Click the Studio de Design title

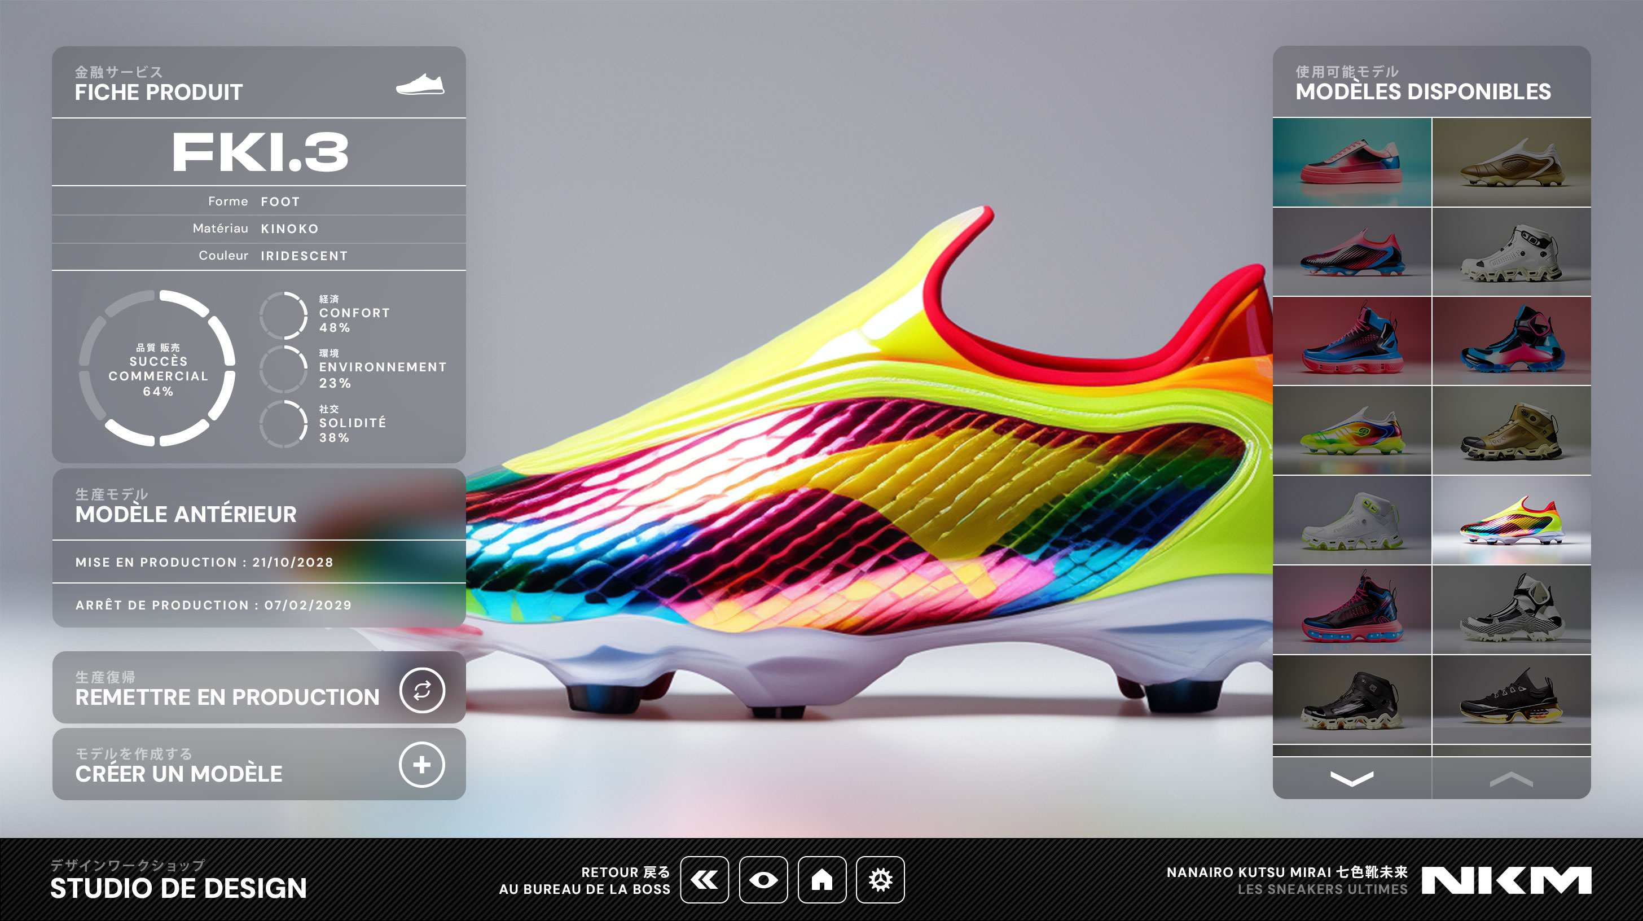coord(179,888)
